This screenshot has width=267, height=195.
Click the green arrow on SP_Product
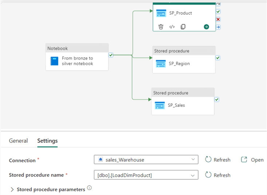206,26
